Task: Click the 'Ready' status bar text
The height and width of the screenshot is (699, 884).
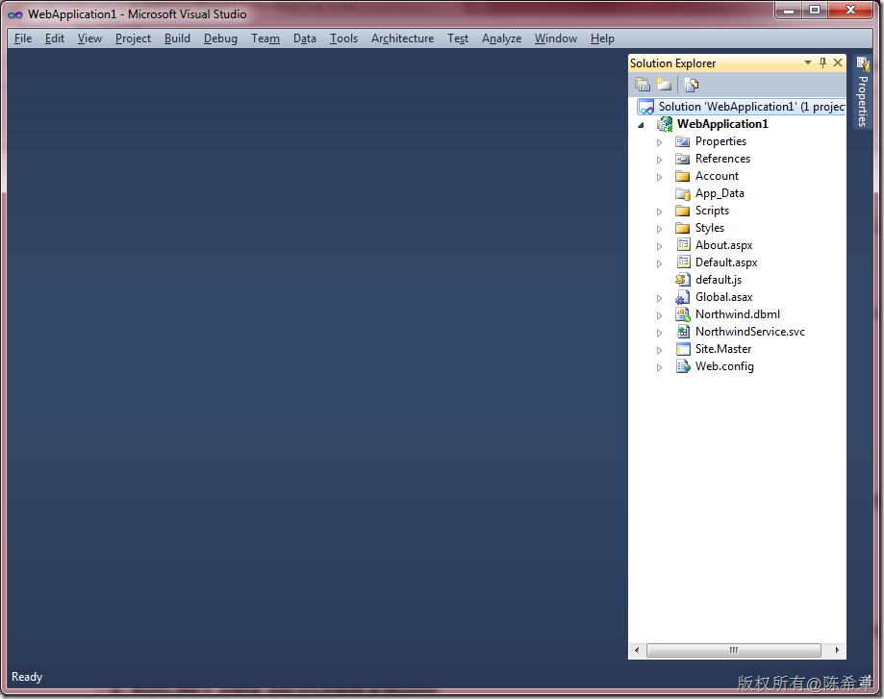Action: 27,677
